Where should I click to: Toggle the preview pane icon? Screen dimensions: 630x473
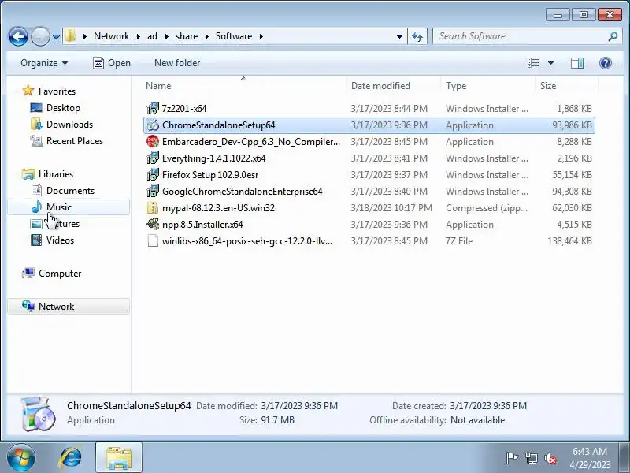click(577, 63)
